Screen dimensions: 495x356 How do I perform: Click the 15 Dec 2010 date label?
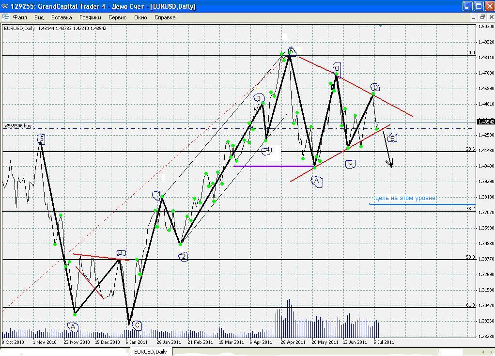point(108,342)
